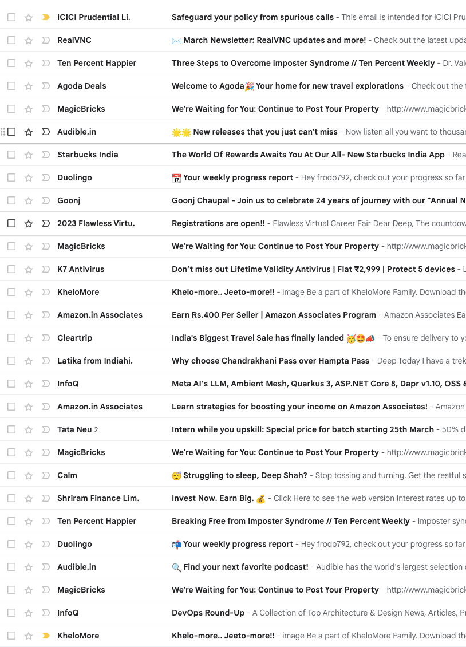466x647 pixels.
Task: Mark Calm email as important
Action: click(46, 475)
